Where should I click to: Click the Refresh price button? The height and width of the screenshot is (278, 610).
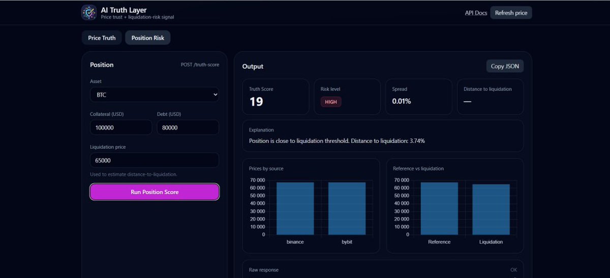tap(511, 13)
